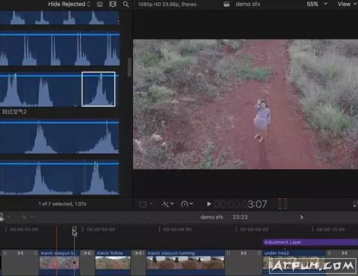Expand the Hide Rejected filter dropdown
Screen dimensions: 358x276
[69, 4]
